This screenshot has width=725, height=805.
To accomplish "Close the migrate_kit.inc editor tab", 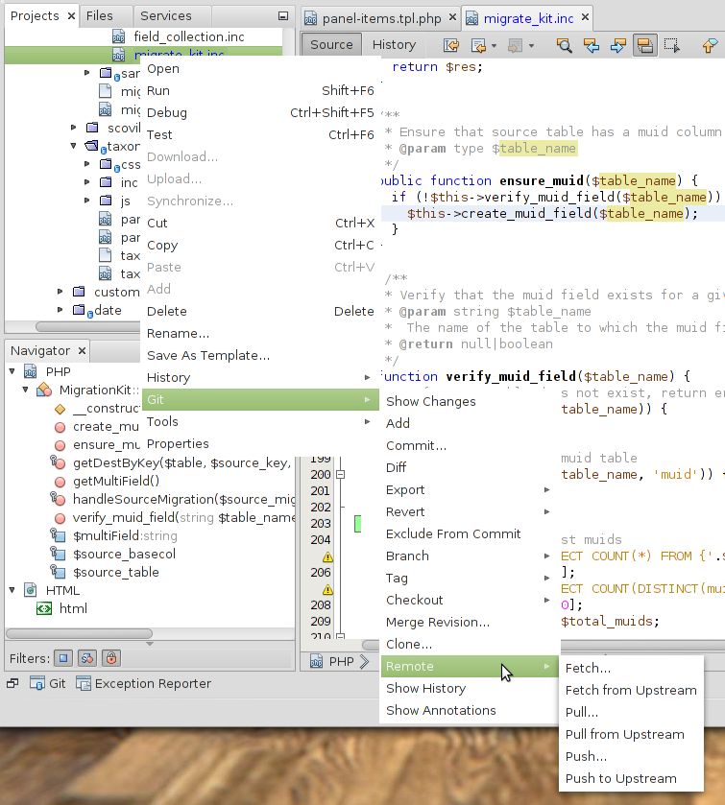I will [585, 17].
